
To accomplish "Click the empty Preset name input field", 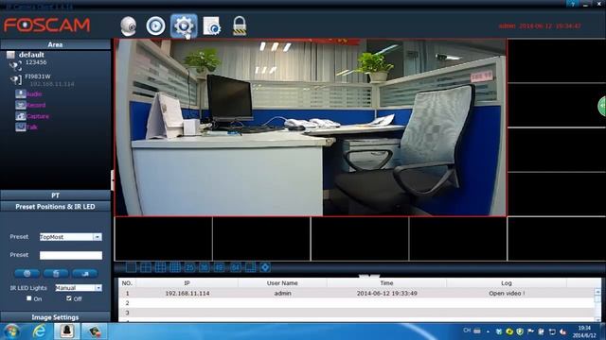I will (71, 255).
